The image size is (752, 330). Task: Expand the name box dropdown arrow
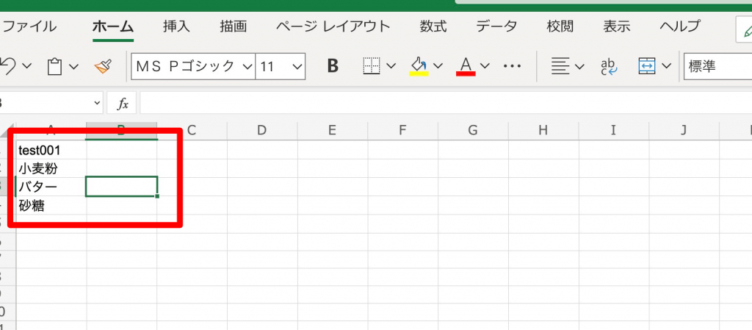(97, 103)
